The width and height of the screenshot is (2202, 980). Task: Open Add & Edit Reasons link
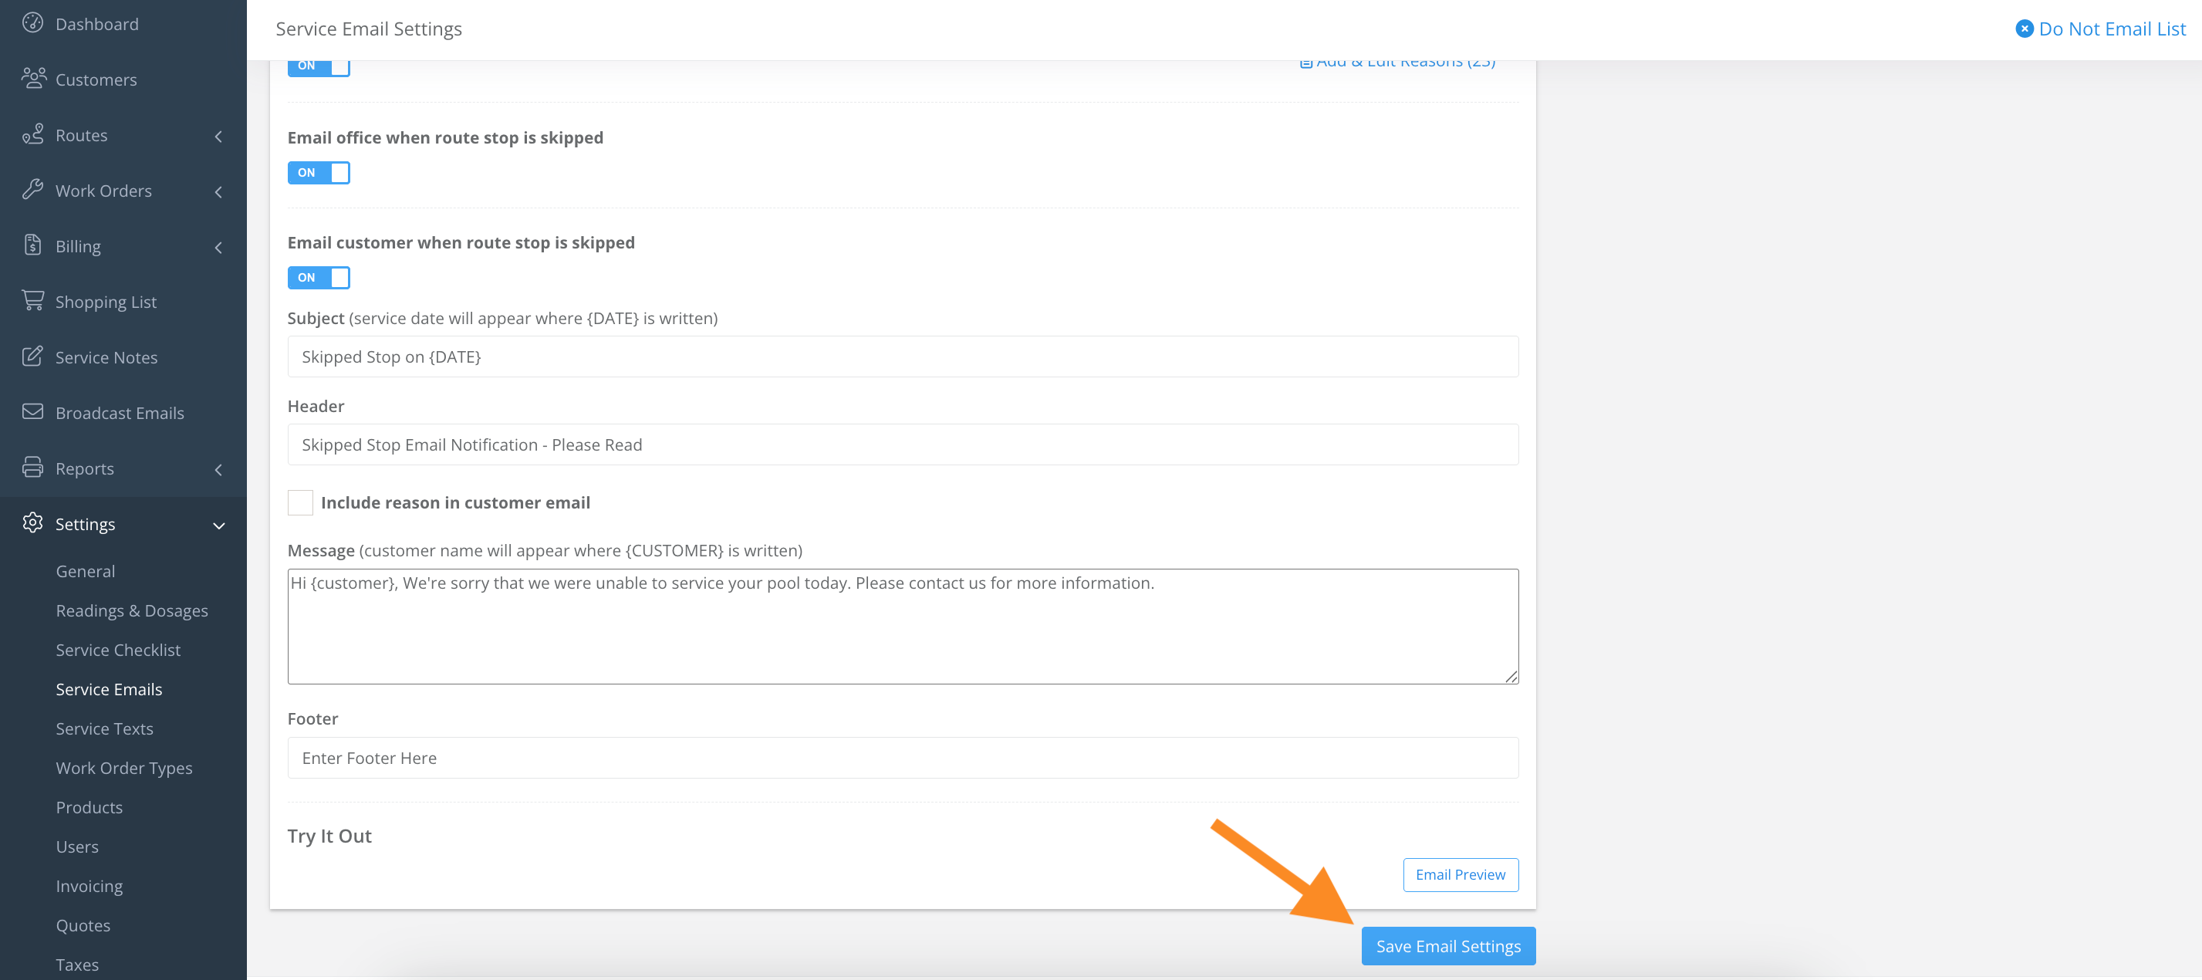(1397, 64)
